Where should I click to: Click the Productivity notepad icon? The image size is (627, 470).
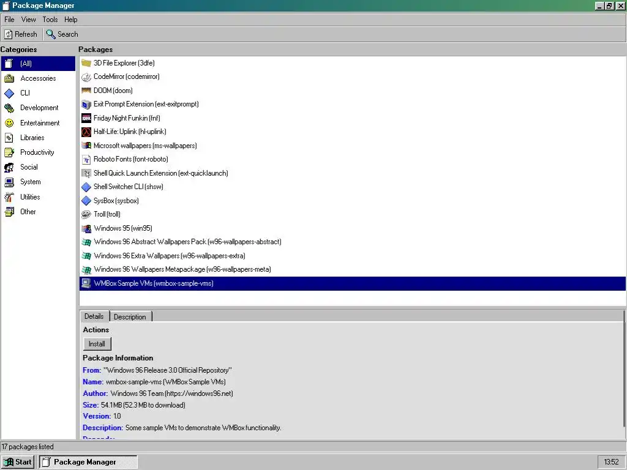pyautogui.click(x=9, y=152)
